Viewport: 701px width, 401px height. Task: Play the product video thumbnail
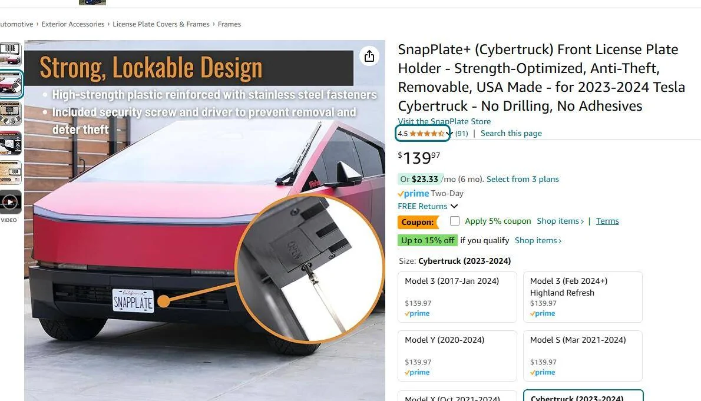point(11,202)
